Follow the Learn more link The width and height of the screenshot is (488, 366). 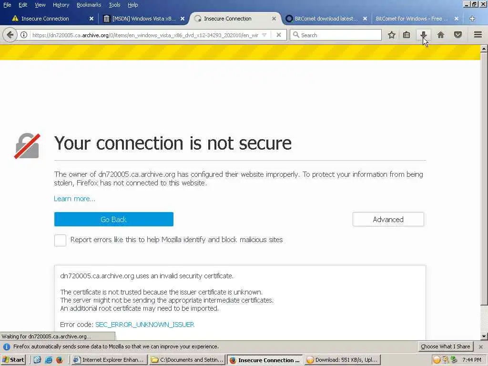[74, 199]
